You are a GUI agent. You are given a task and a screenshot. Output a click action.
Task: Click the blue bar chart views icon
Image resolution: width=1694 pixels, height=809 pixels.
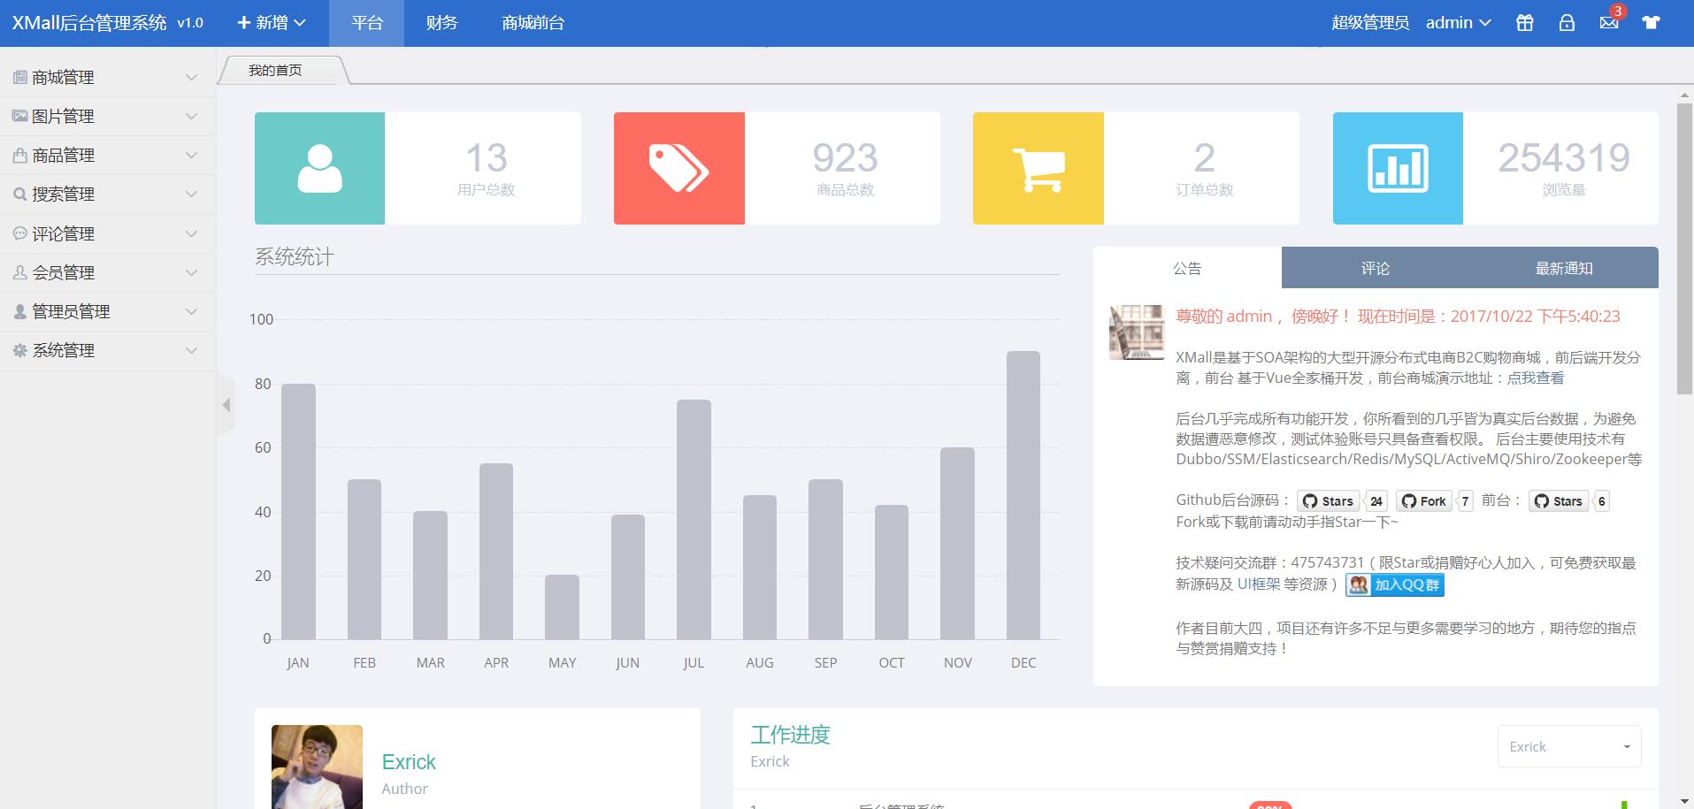(x=1398, y=168)
